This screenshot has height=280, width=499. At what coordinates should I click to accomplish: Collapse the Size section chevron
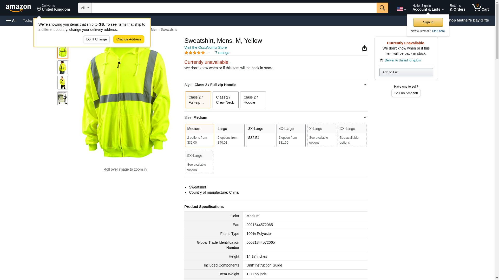click(x=365, y=117)
